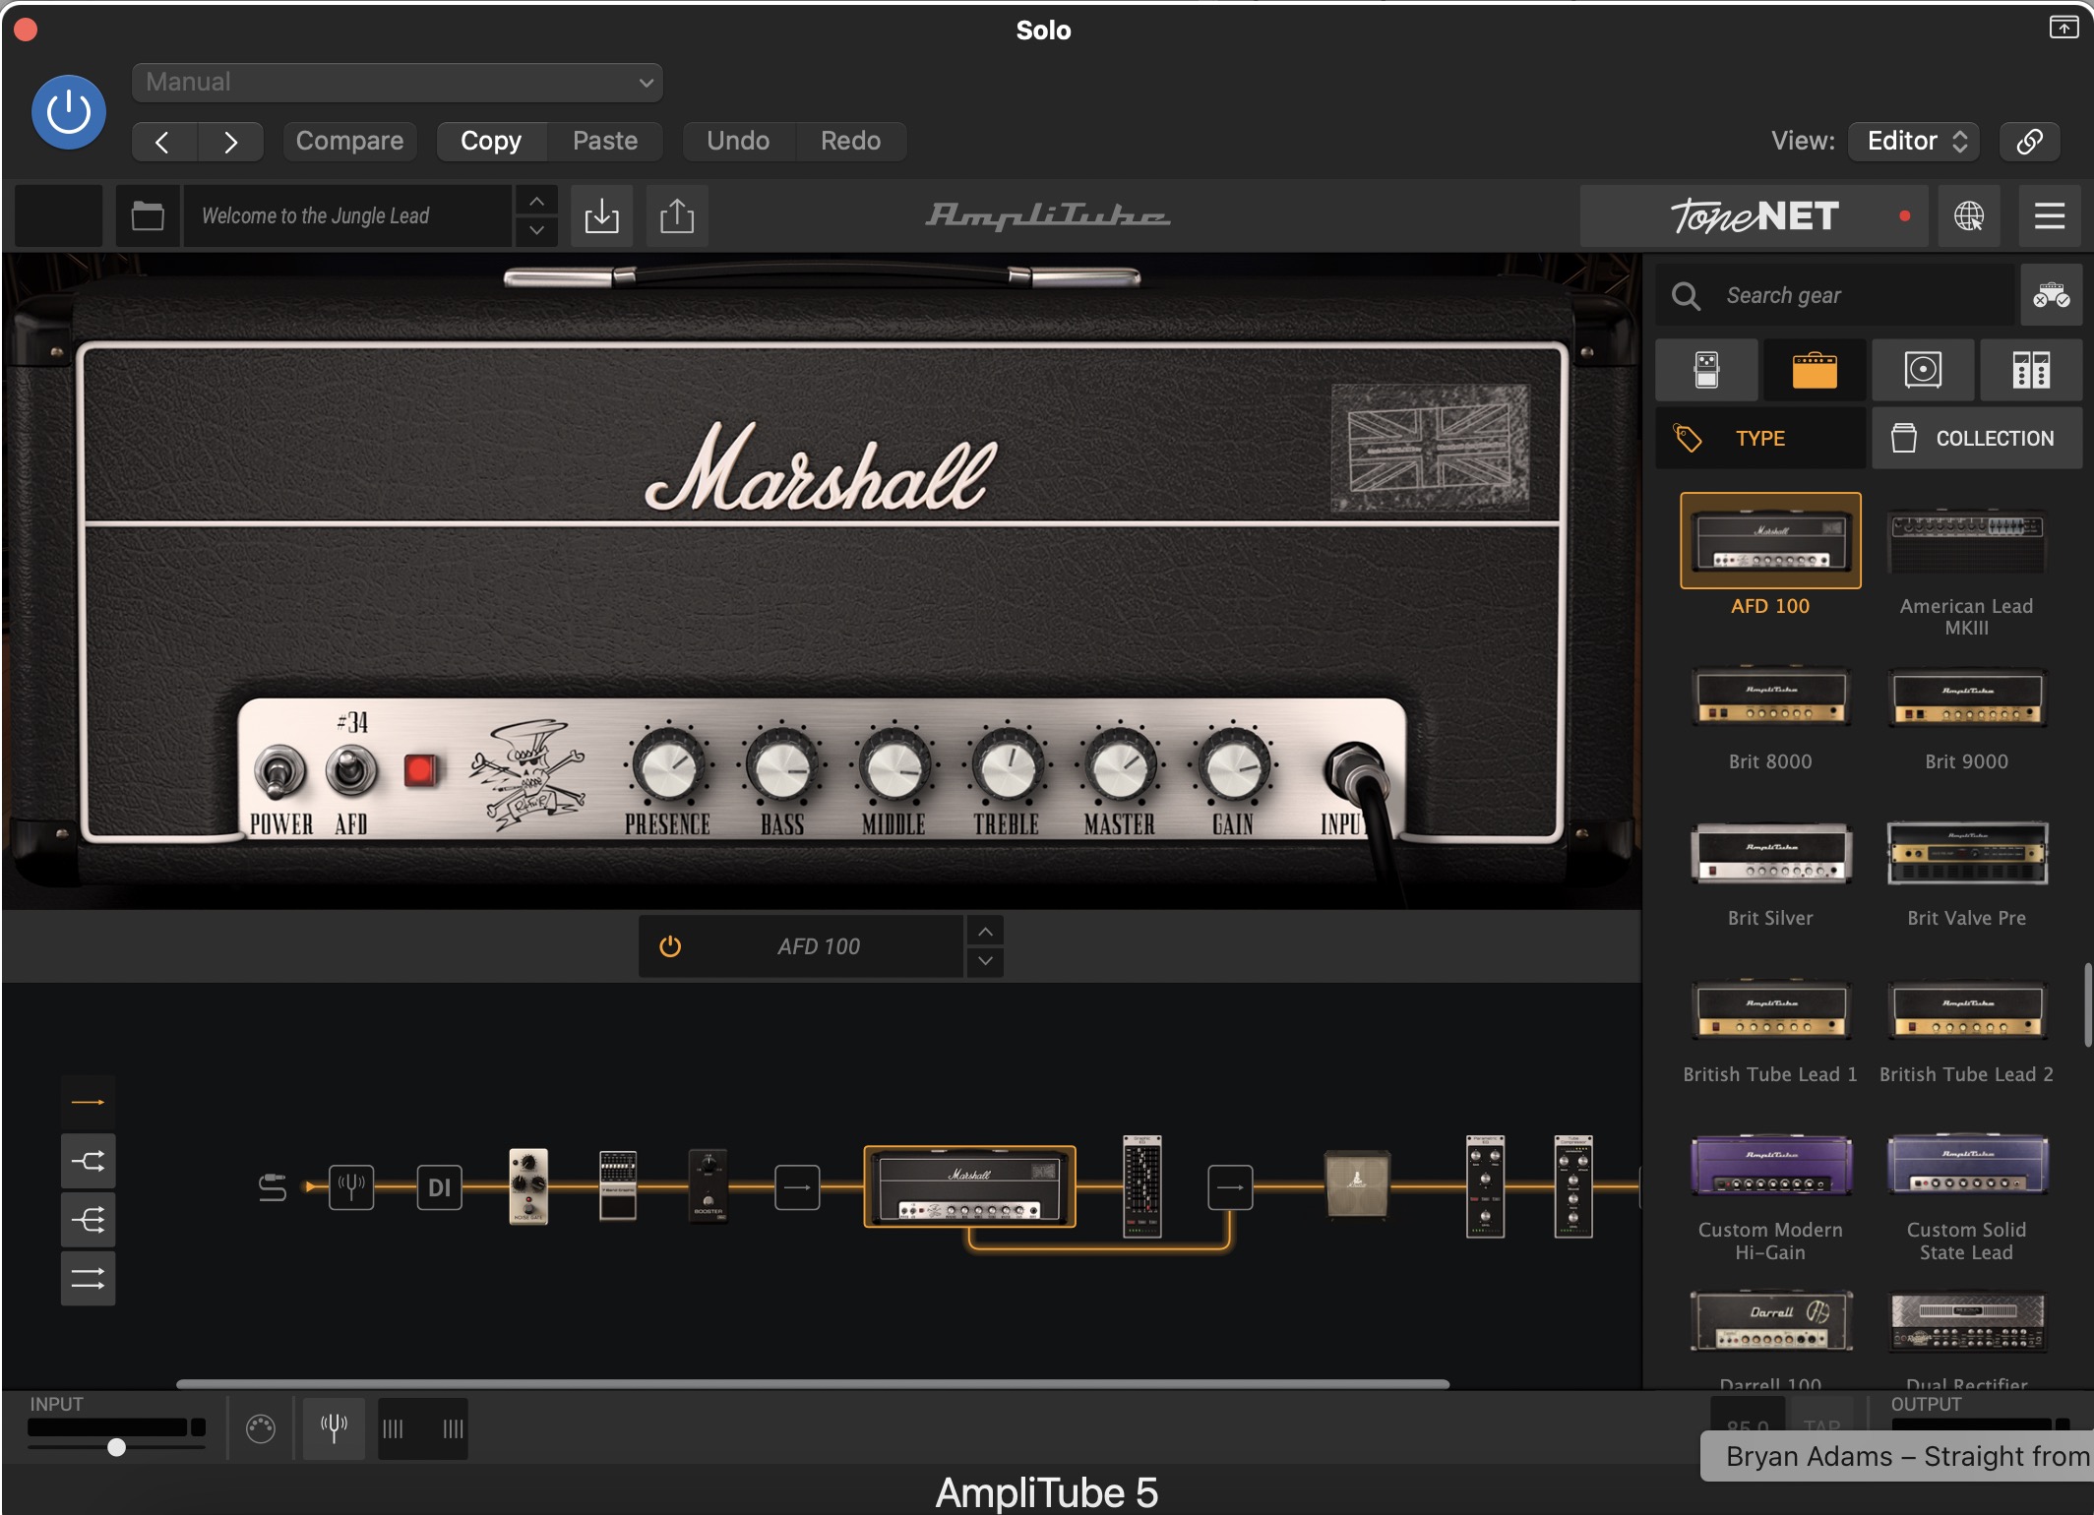
Task: Click the Redo button
Action: 850,142
